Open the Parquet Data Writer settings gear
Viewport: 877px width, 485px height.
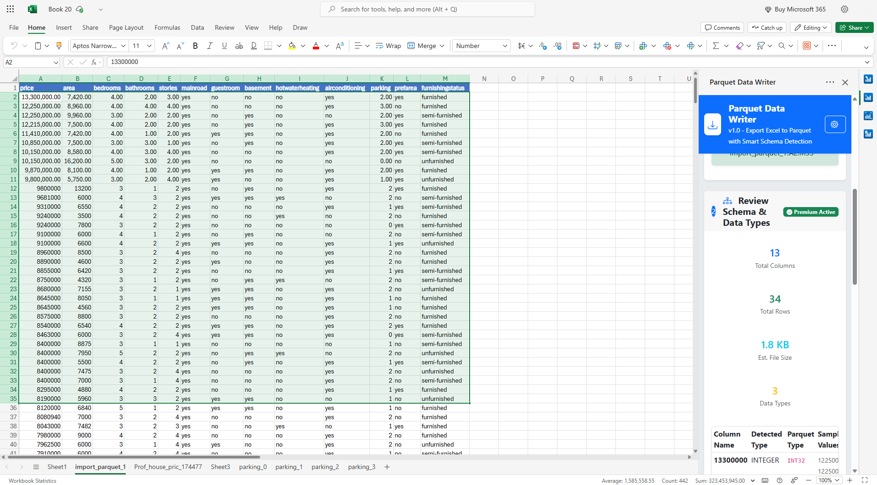pos(835,124)
